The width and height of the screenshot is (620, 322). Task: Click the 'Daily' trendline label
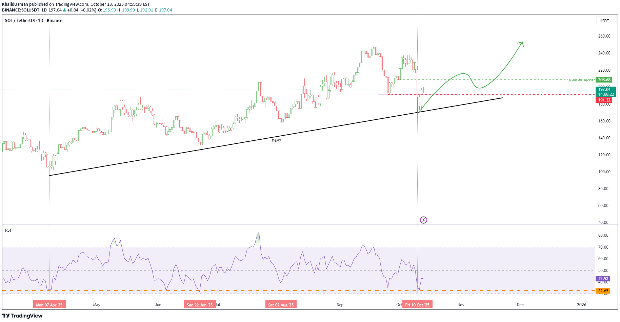click(276, 140)
